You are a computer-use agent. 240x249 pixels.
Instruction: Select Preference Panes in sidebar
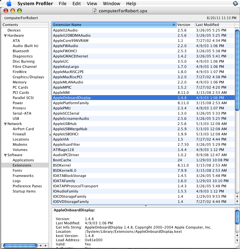point(27,186)
